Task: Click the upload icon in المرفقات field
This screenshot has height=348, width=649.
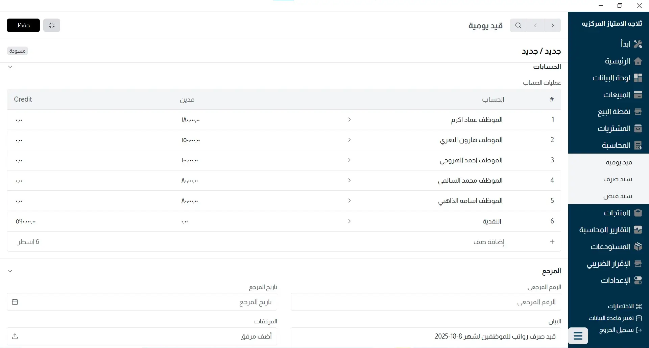Action: tap(15, 336)
